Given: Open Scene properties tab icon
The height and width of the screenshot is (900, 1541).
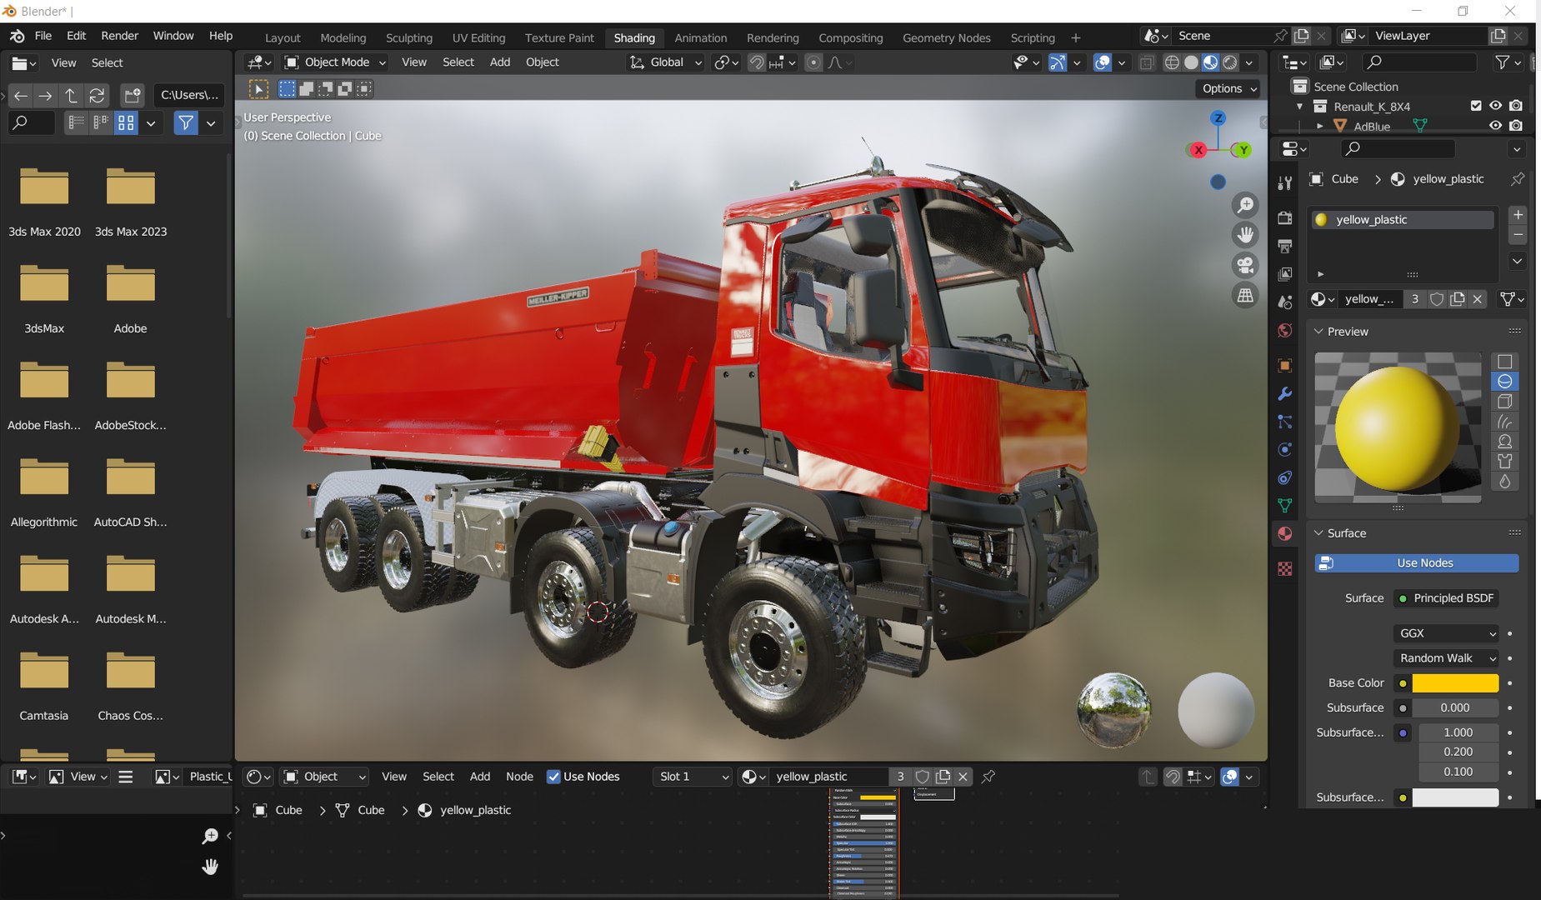Looking at the screenshot, I should pos(1285,302).
